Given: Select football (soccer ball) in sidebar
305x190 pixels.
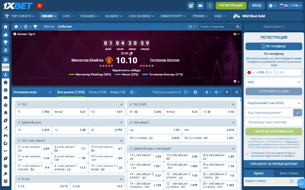Looking at the screenshot, I should (6, 75).
